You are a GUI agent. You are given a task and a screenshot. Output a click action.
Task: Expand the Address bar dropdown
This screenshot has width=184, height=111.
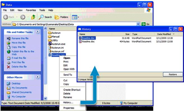[x=138, y=24]
